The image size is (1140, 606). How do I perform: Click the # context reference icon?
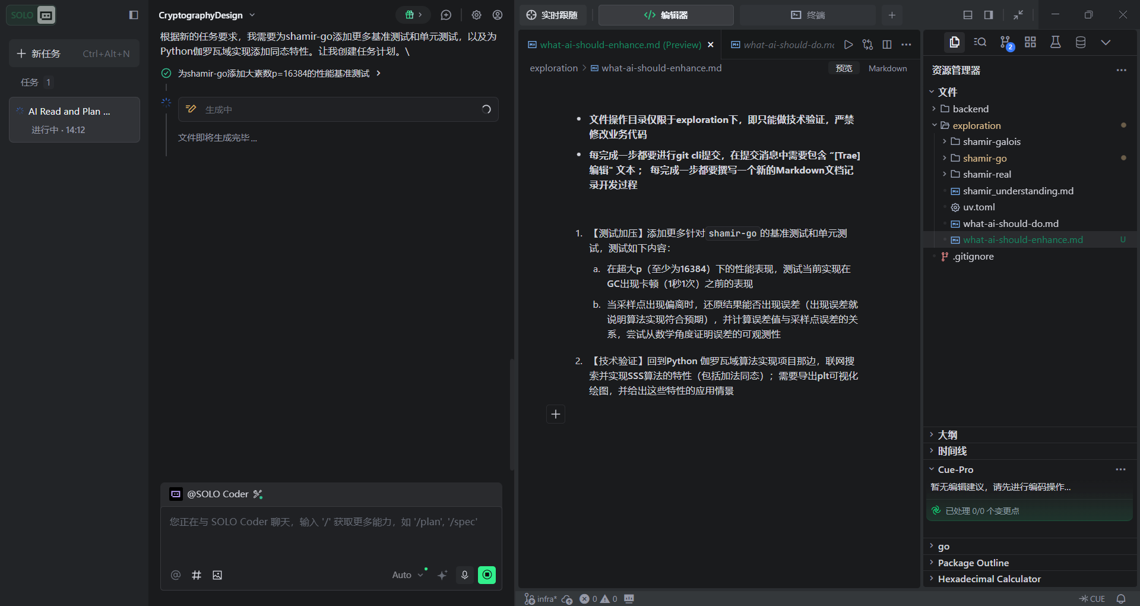(197, 575)
